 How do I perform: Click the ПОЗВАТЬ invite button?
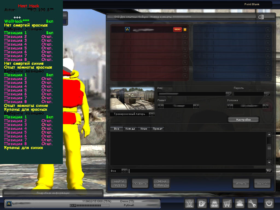[x=140, y=183]
